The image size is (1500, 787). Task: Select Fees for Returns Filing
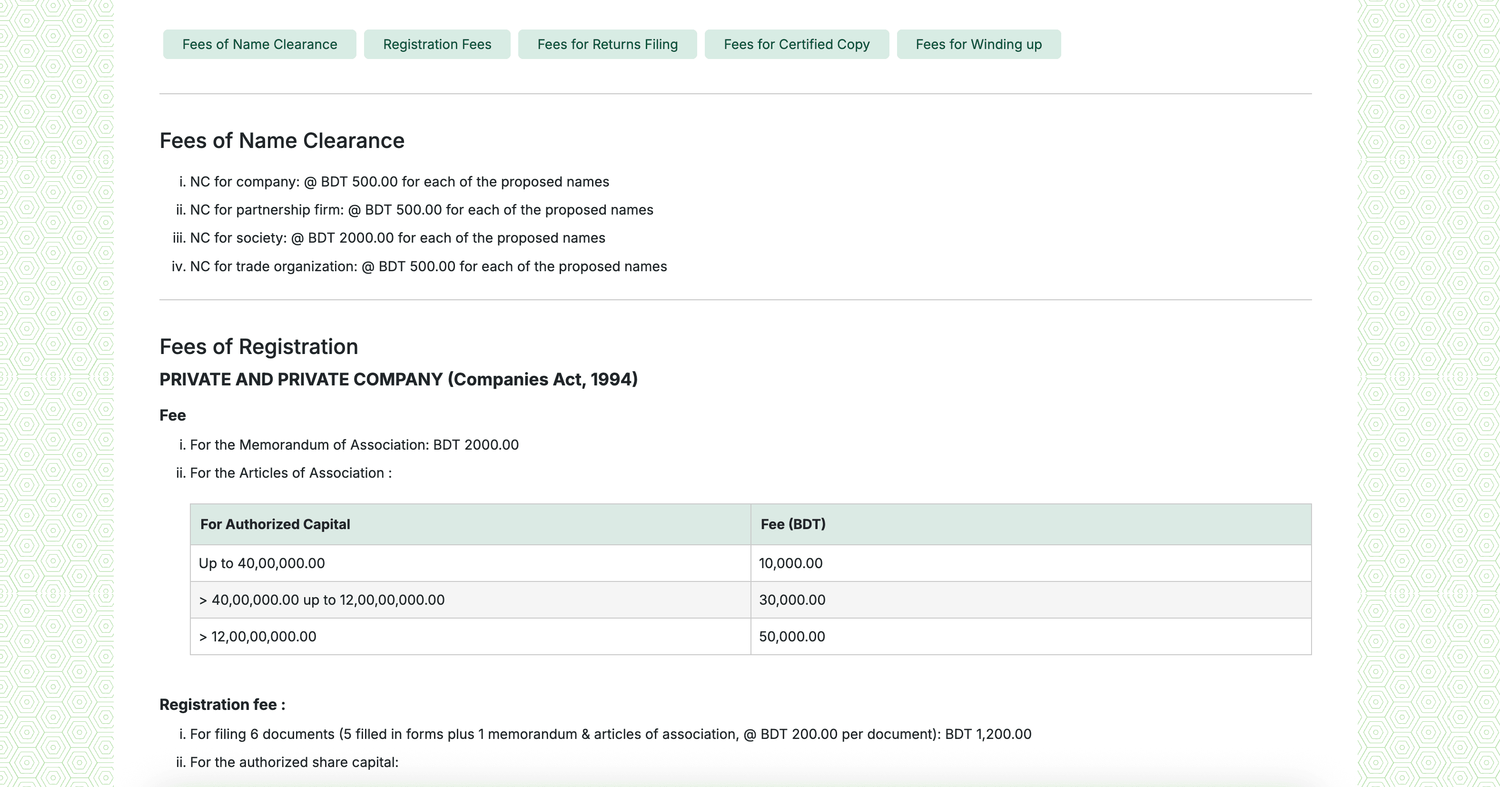607,44
